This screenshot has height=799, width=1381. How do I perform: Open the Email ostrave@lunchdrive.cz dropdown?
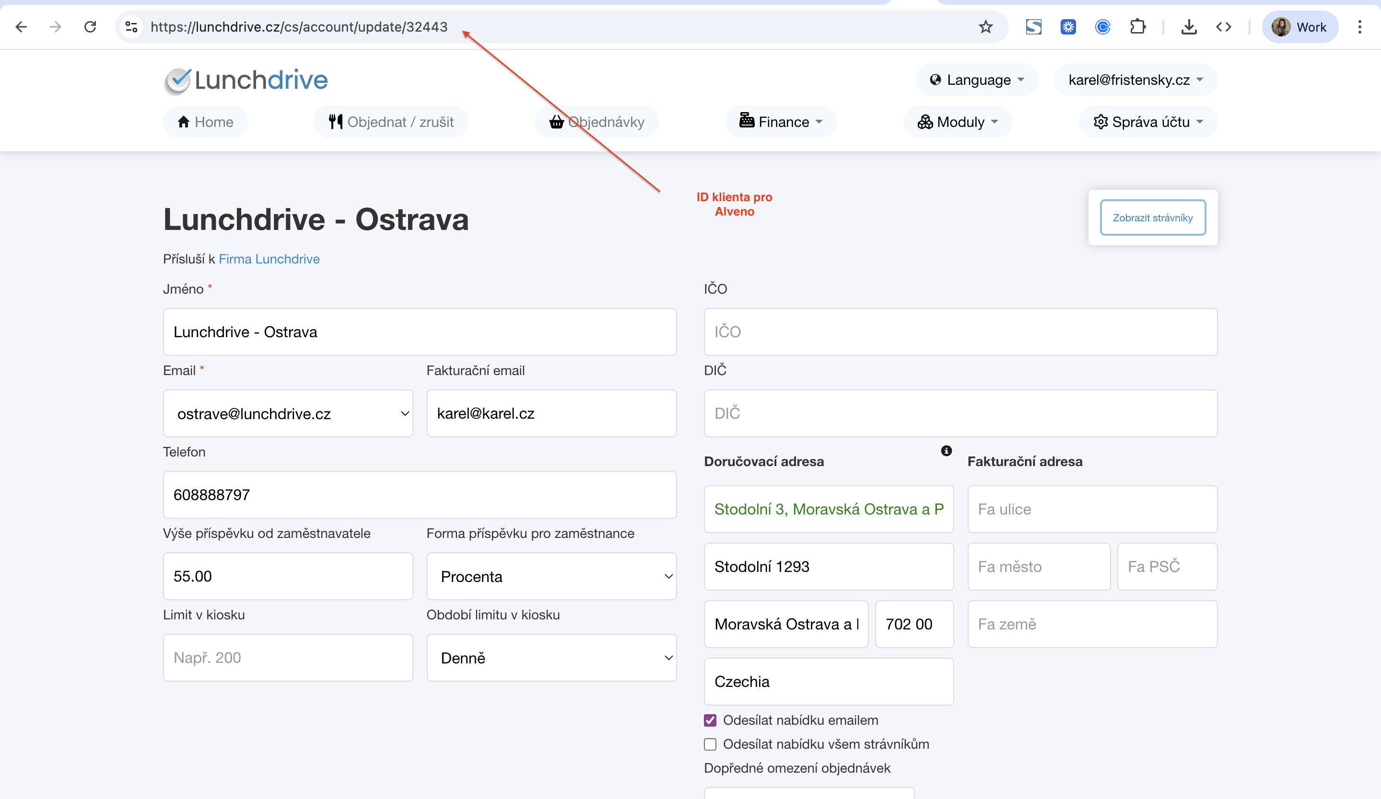[288, 414]
